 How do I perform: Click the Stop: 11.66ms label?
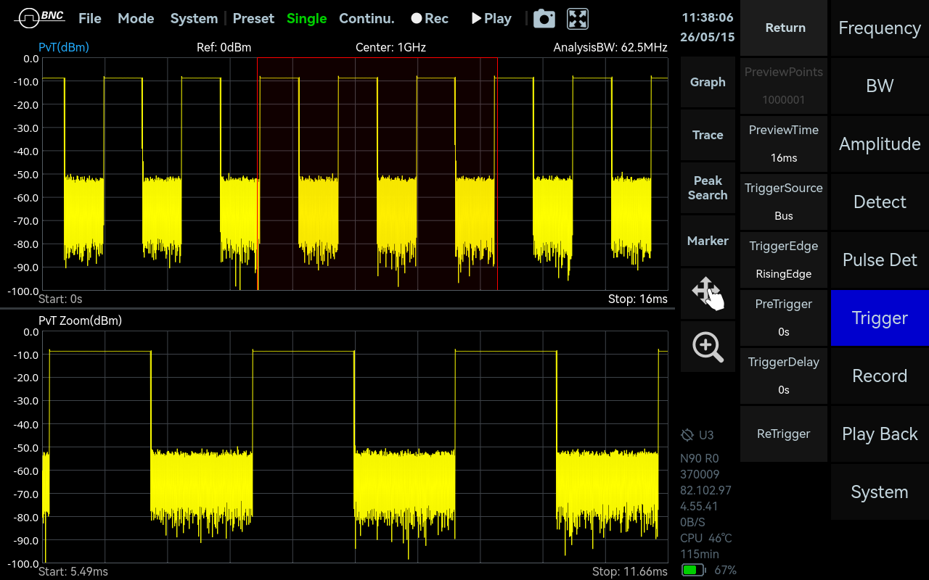coord(630,571)
